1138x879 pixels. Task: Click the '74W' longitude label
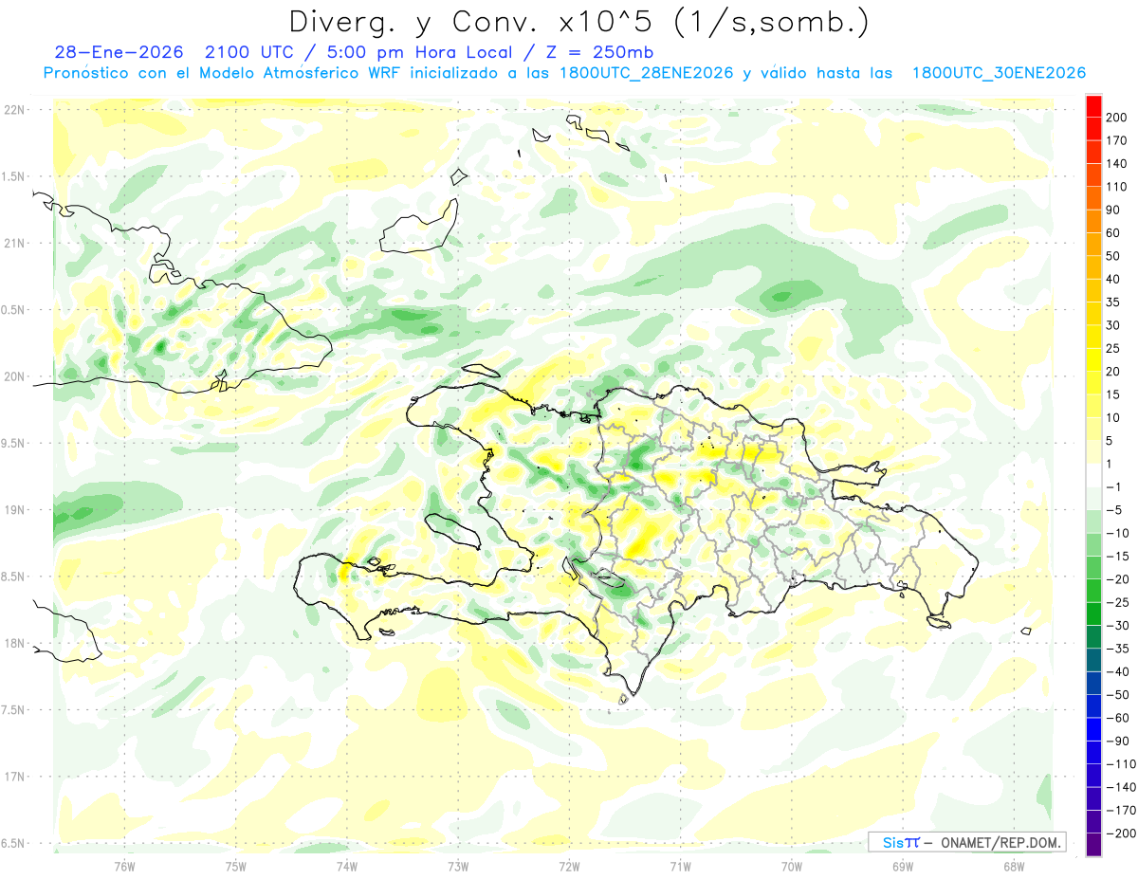click(347, 867)
